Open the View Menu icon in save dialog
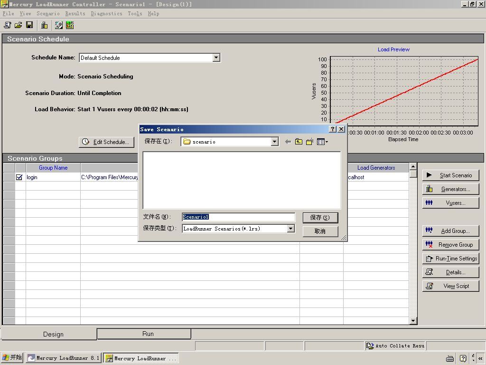 point(322,142)
